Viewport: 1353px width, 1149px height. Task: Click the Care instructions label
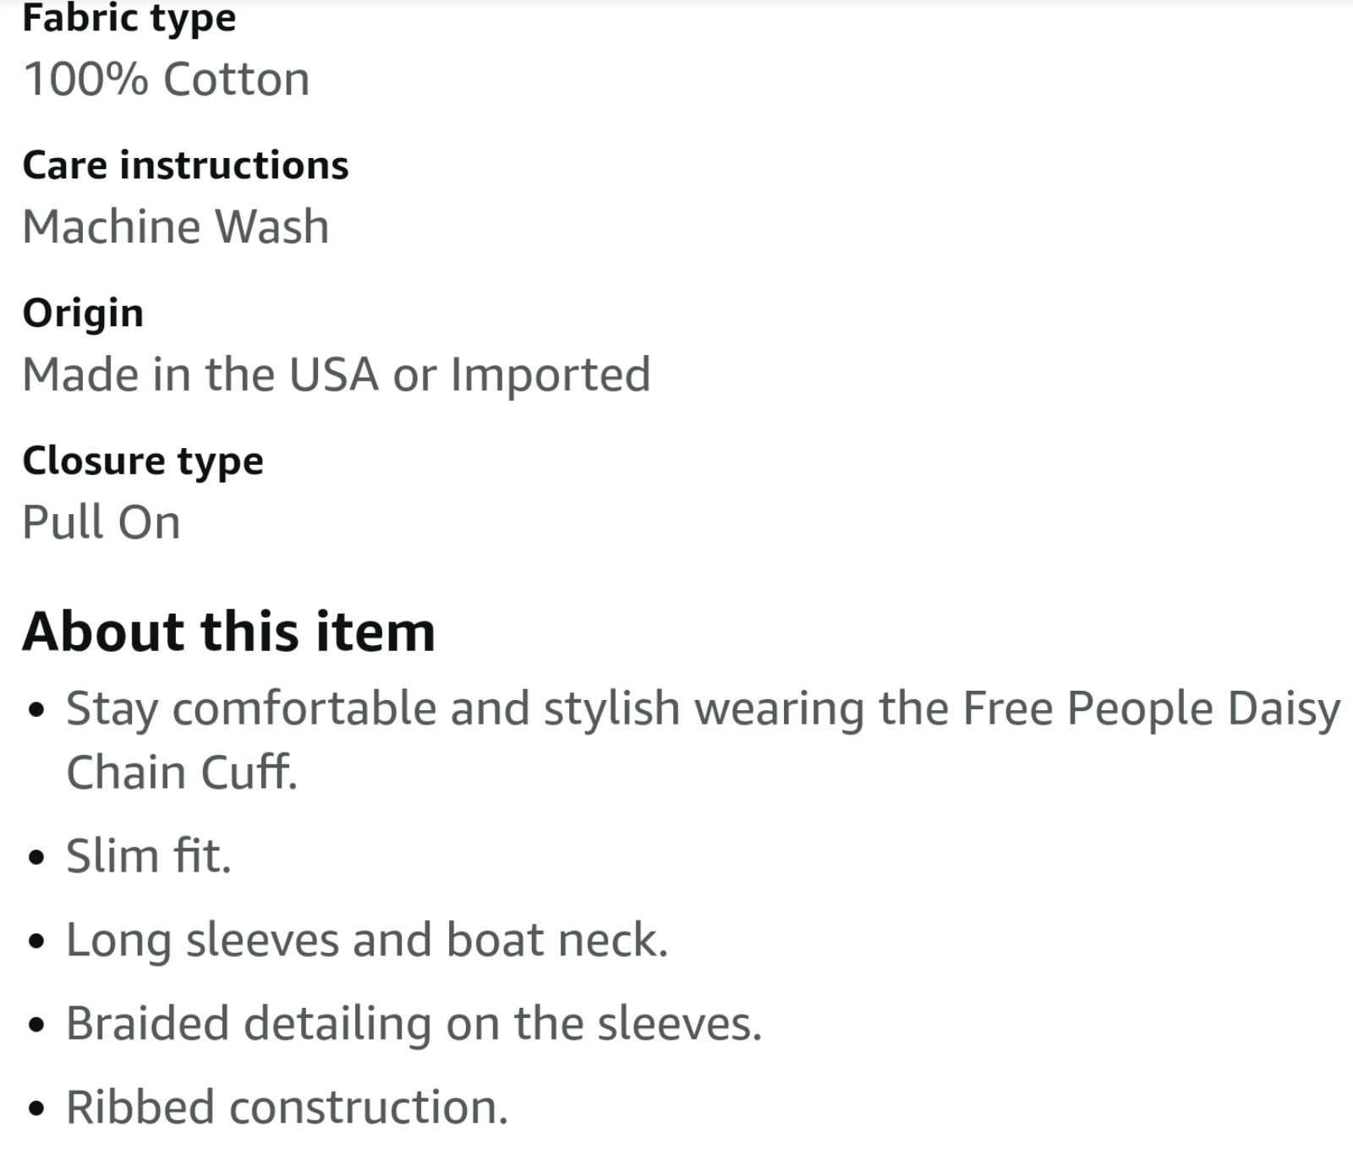185,165
